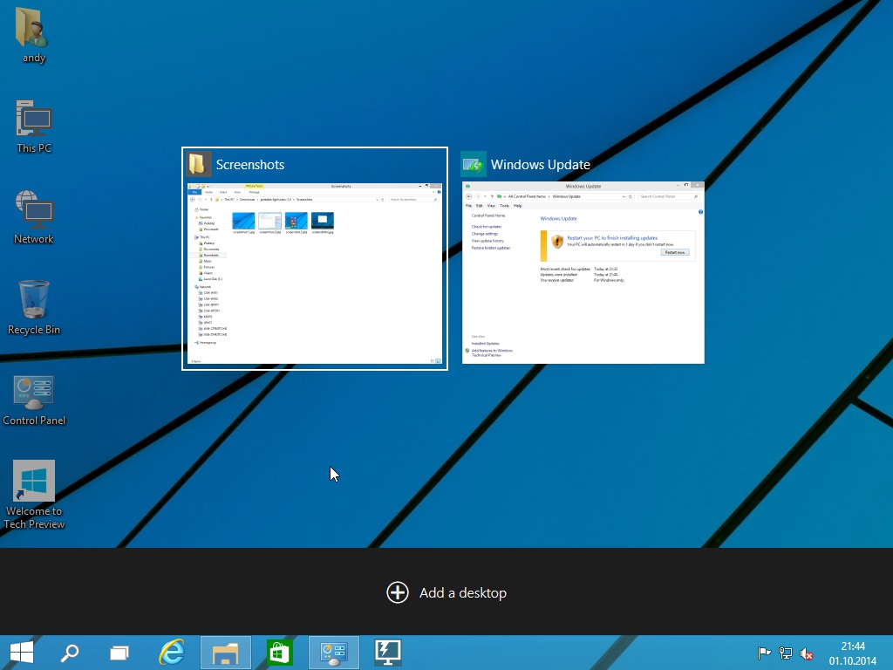Open the Start menu Windows logo
Screen dimensions: 893x670
pyautogui.click(x=22, y=653)
